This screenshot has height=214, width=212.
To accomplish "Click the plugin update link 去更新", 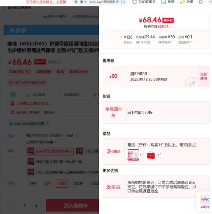I will coord(61,2).
